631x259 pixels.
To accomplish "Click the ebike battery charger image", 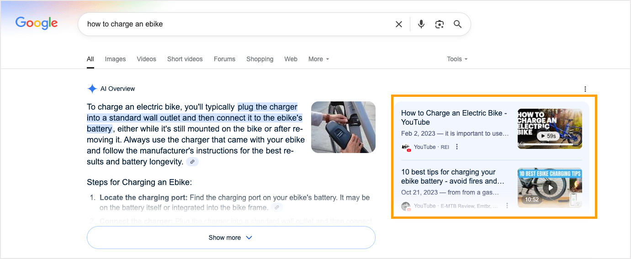I will 343,127.
